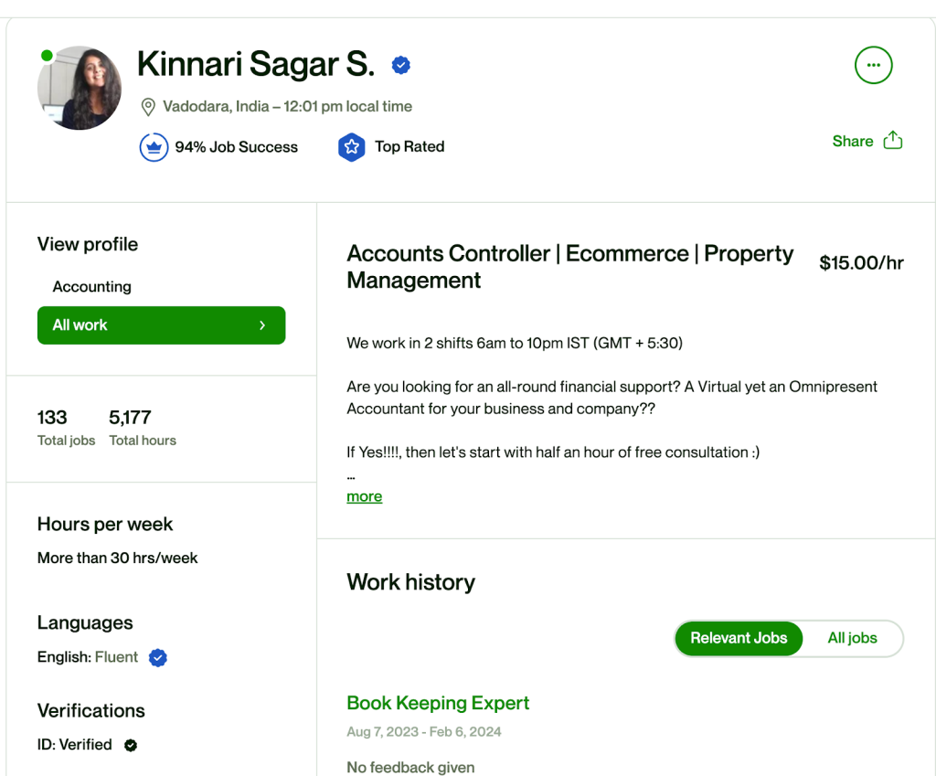This screenshot has width=936, height=776.
Task: Click the Share text link
Action: [852, 141]
